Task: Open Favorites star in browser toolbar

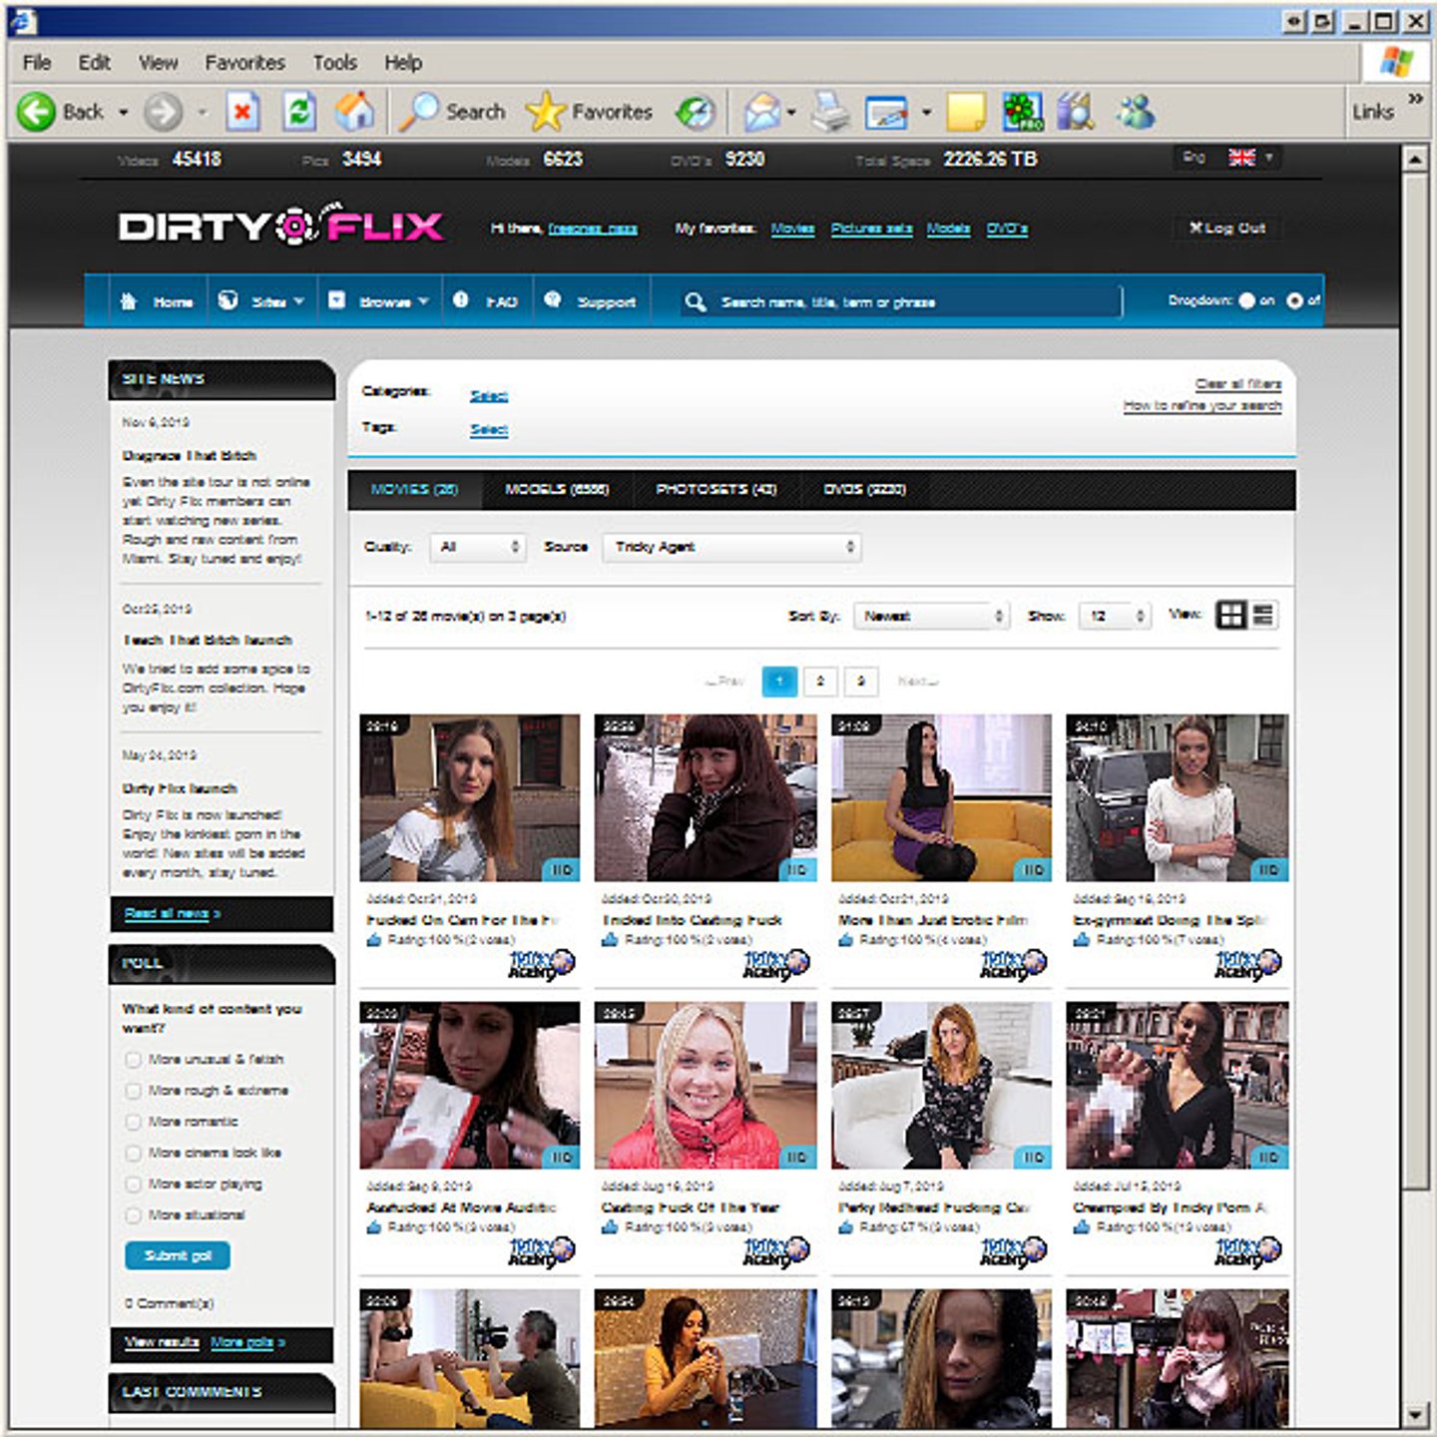Action: point(589,112)
